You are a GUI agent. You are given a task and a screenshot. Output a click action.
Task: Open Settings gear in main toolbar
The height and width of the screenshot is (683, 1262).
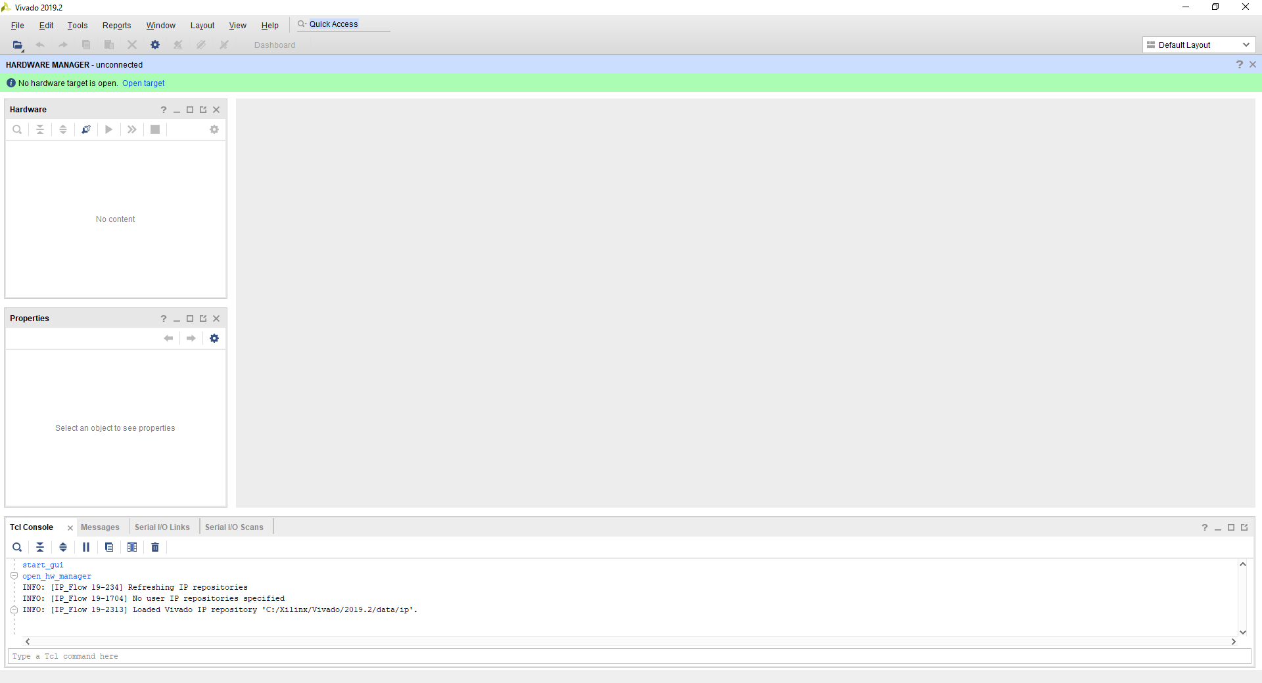tap(155, 45)
